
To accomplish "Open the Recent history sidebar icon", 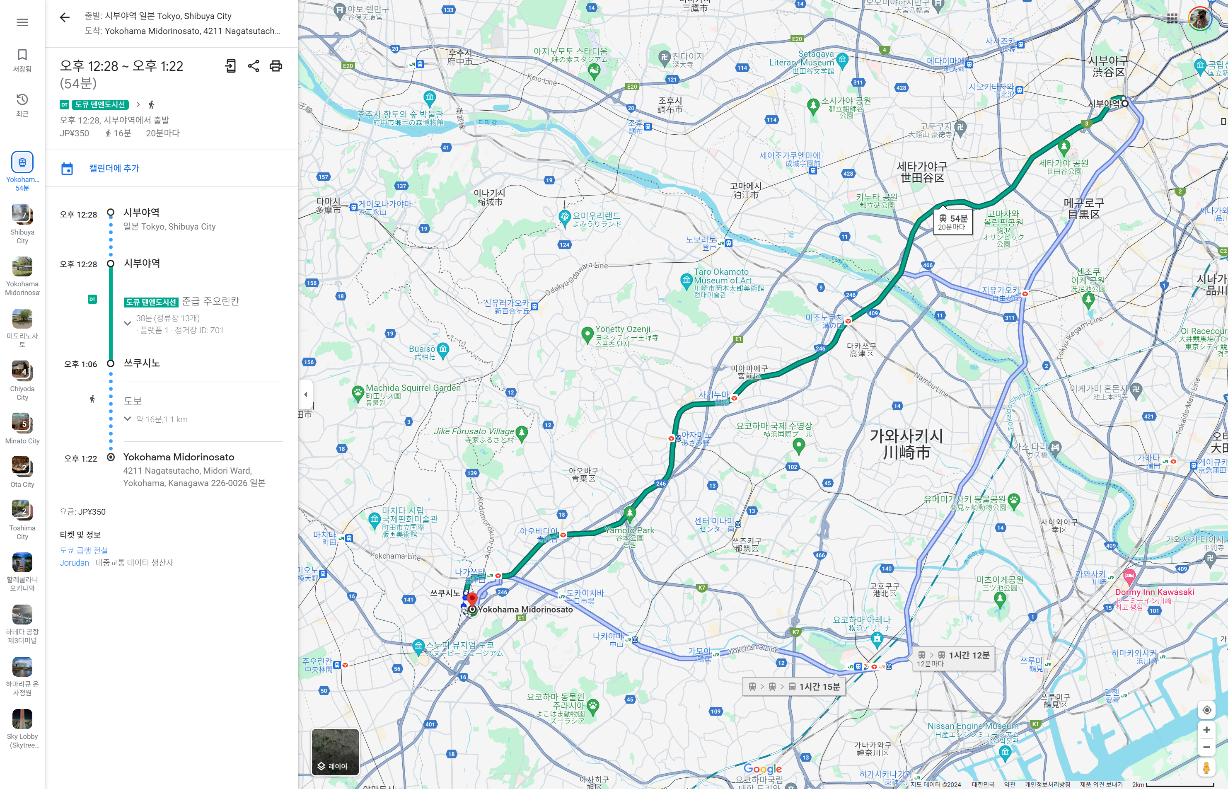I will point(22,104).
